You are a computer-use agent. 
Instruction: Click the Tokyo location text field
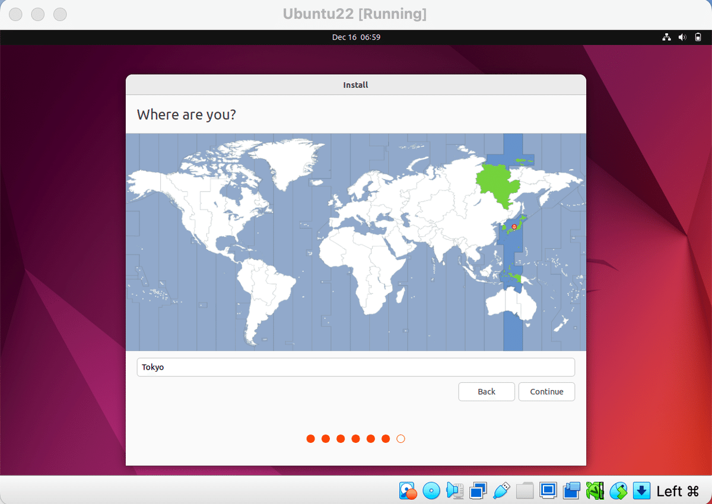[356, 367]
